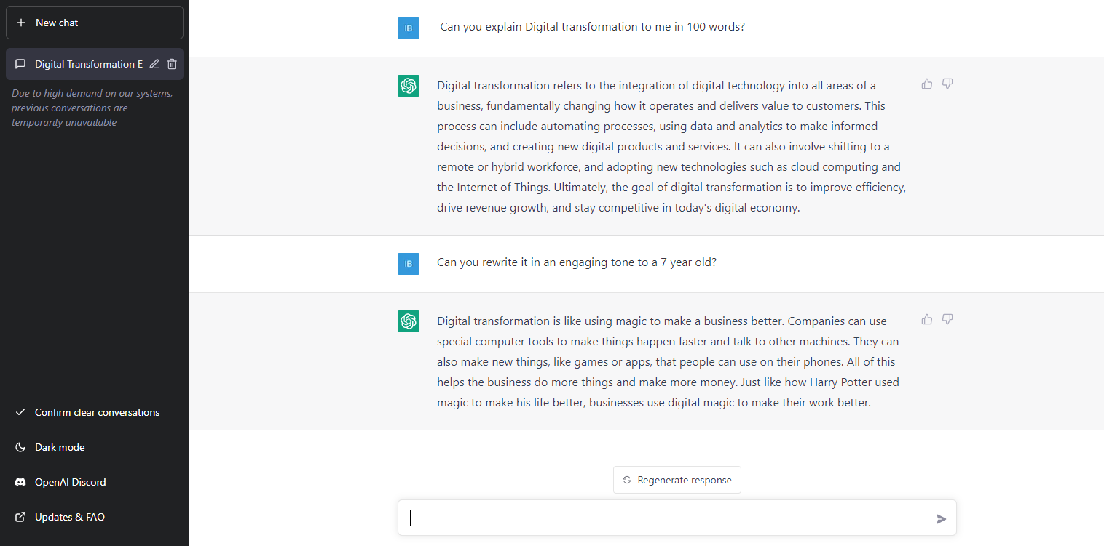
Task: Toggle Dark mode in the sidebar
Action: tap(95, 447)
